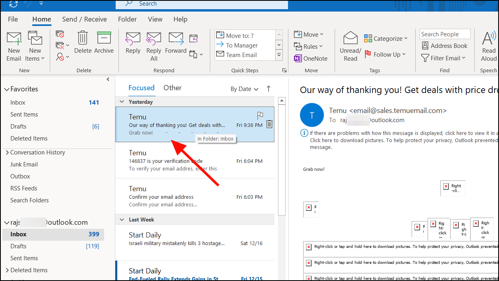Open the Quick Access Toolbar customize dropdown
The image size is (499, 281).
point(42,4)
